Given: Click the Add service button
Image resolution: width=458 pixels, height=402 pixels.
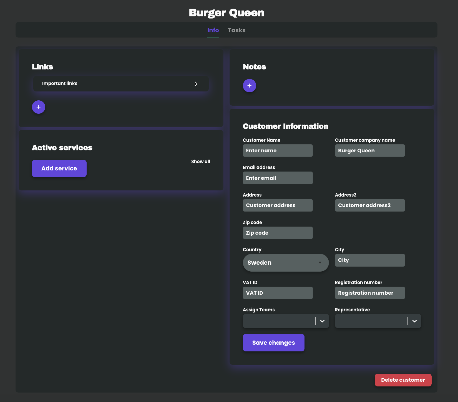Looking at the screenshot, I should (59, 168).
